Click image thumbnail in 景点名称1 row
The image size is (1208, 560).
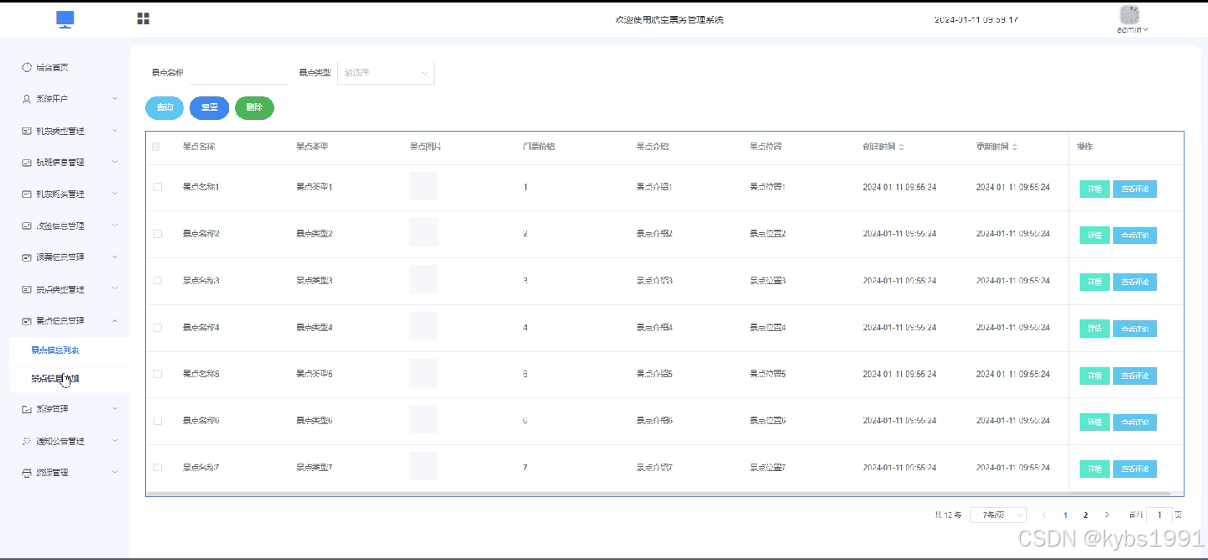coord(424,186)
